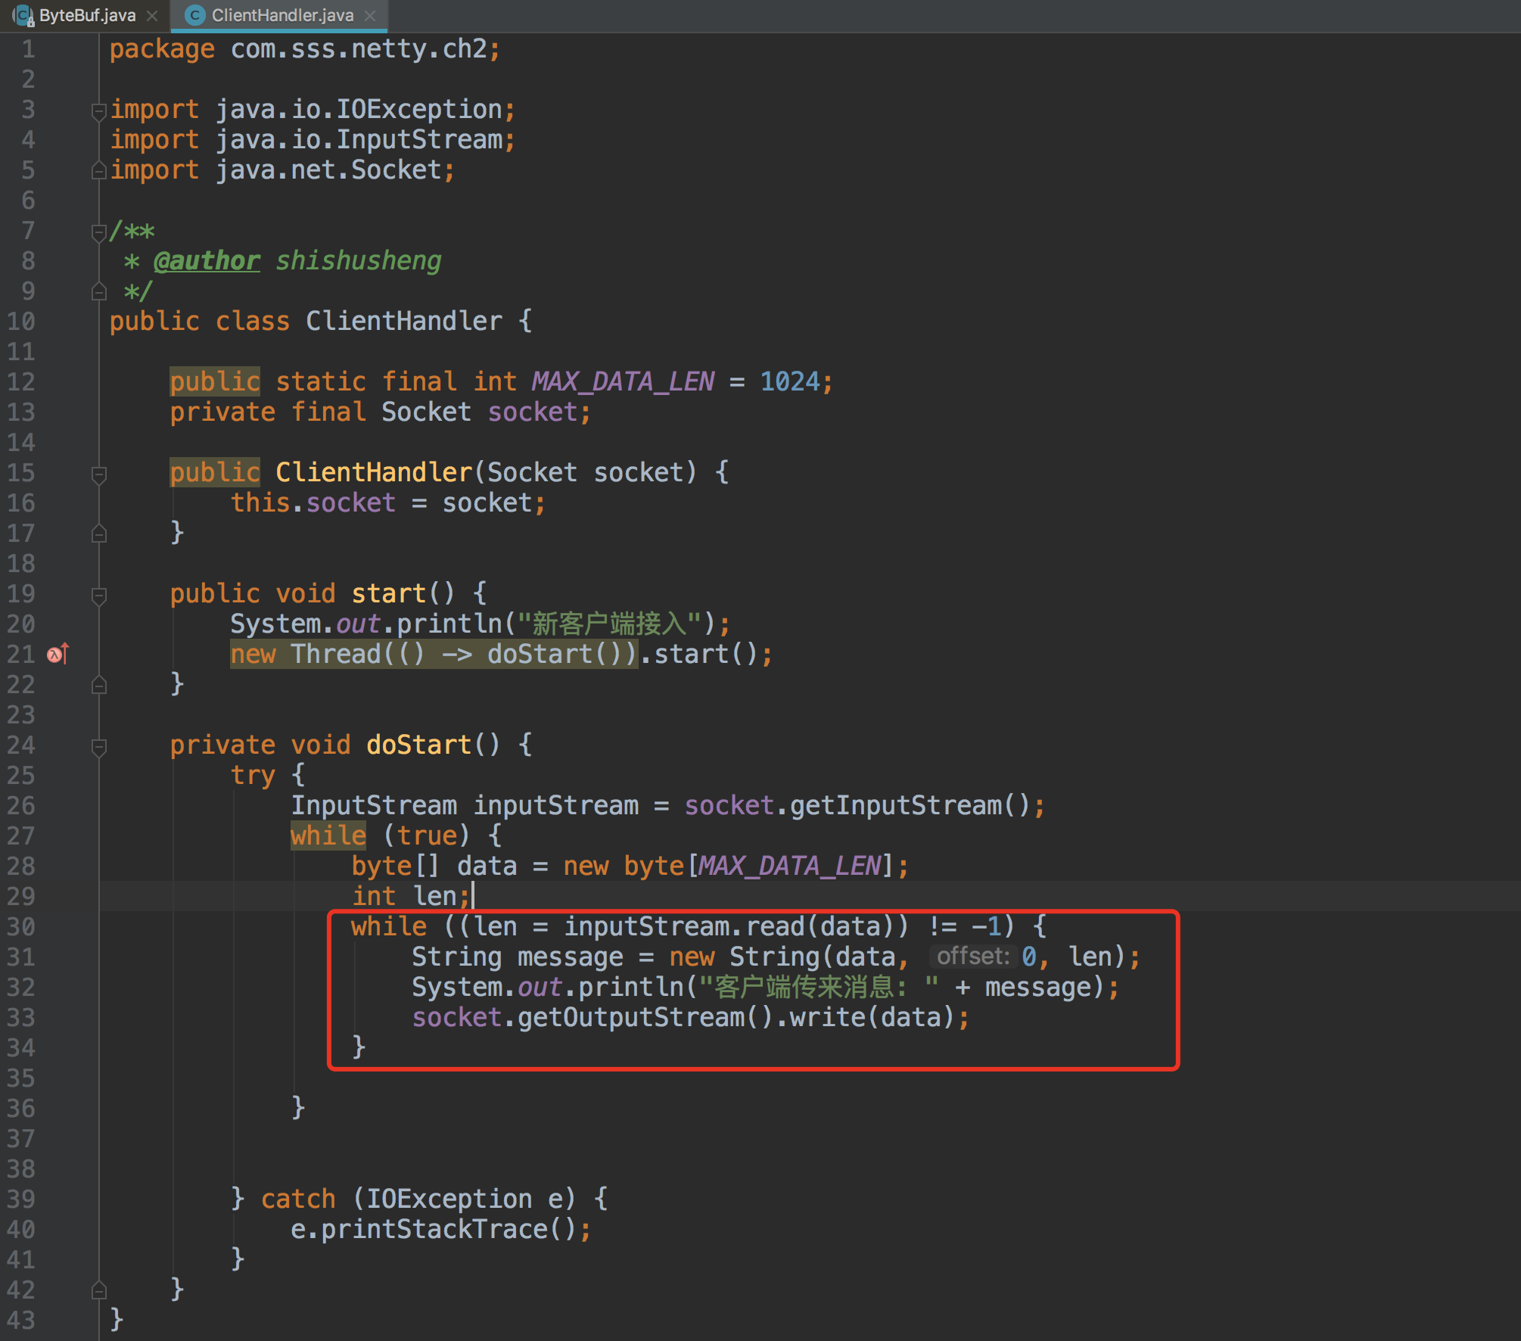Click the fold end marker at line 9
Image resolution: width=1521 pixels, height=1341 pixels.
(x=98, y=291)
